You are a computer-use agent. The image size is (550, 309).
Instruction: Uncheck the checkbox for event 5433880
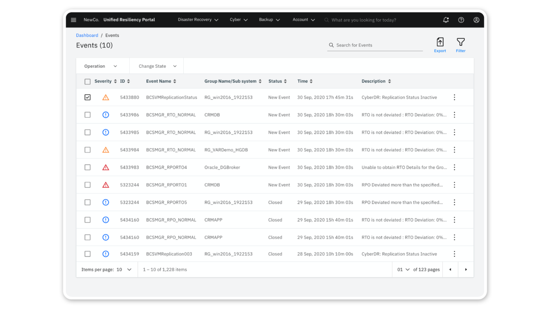[88, 98]
